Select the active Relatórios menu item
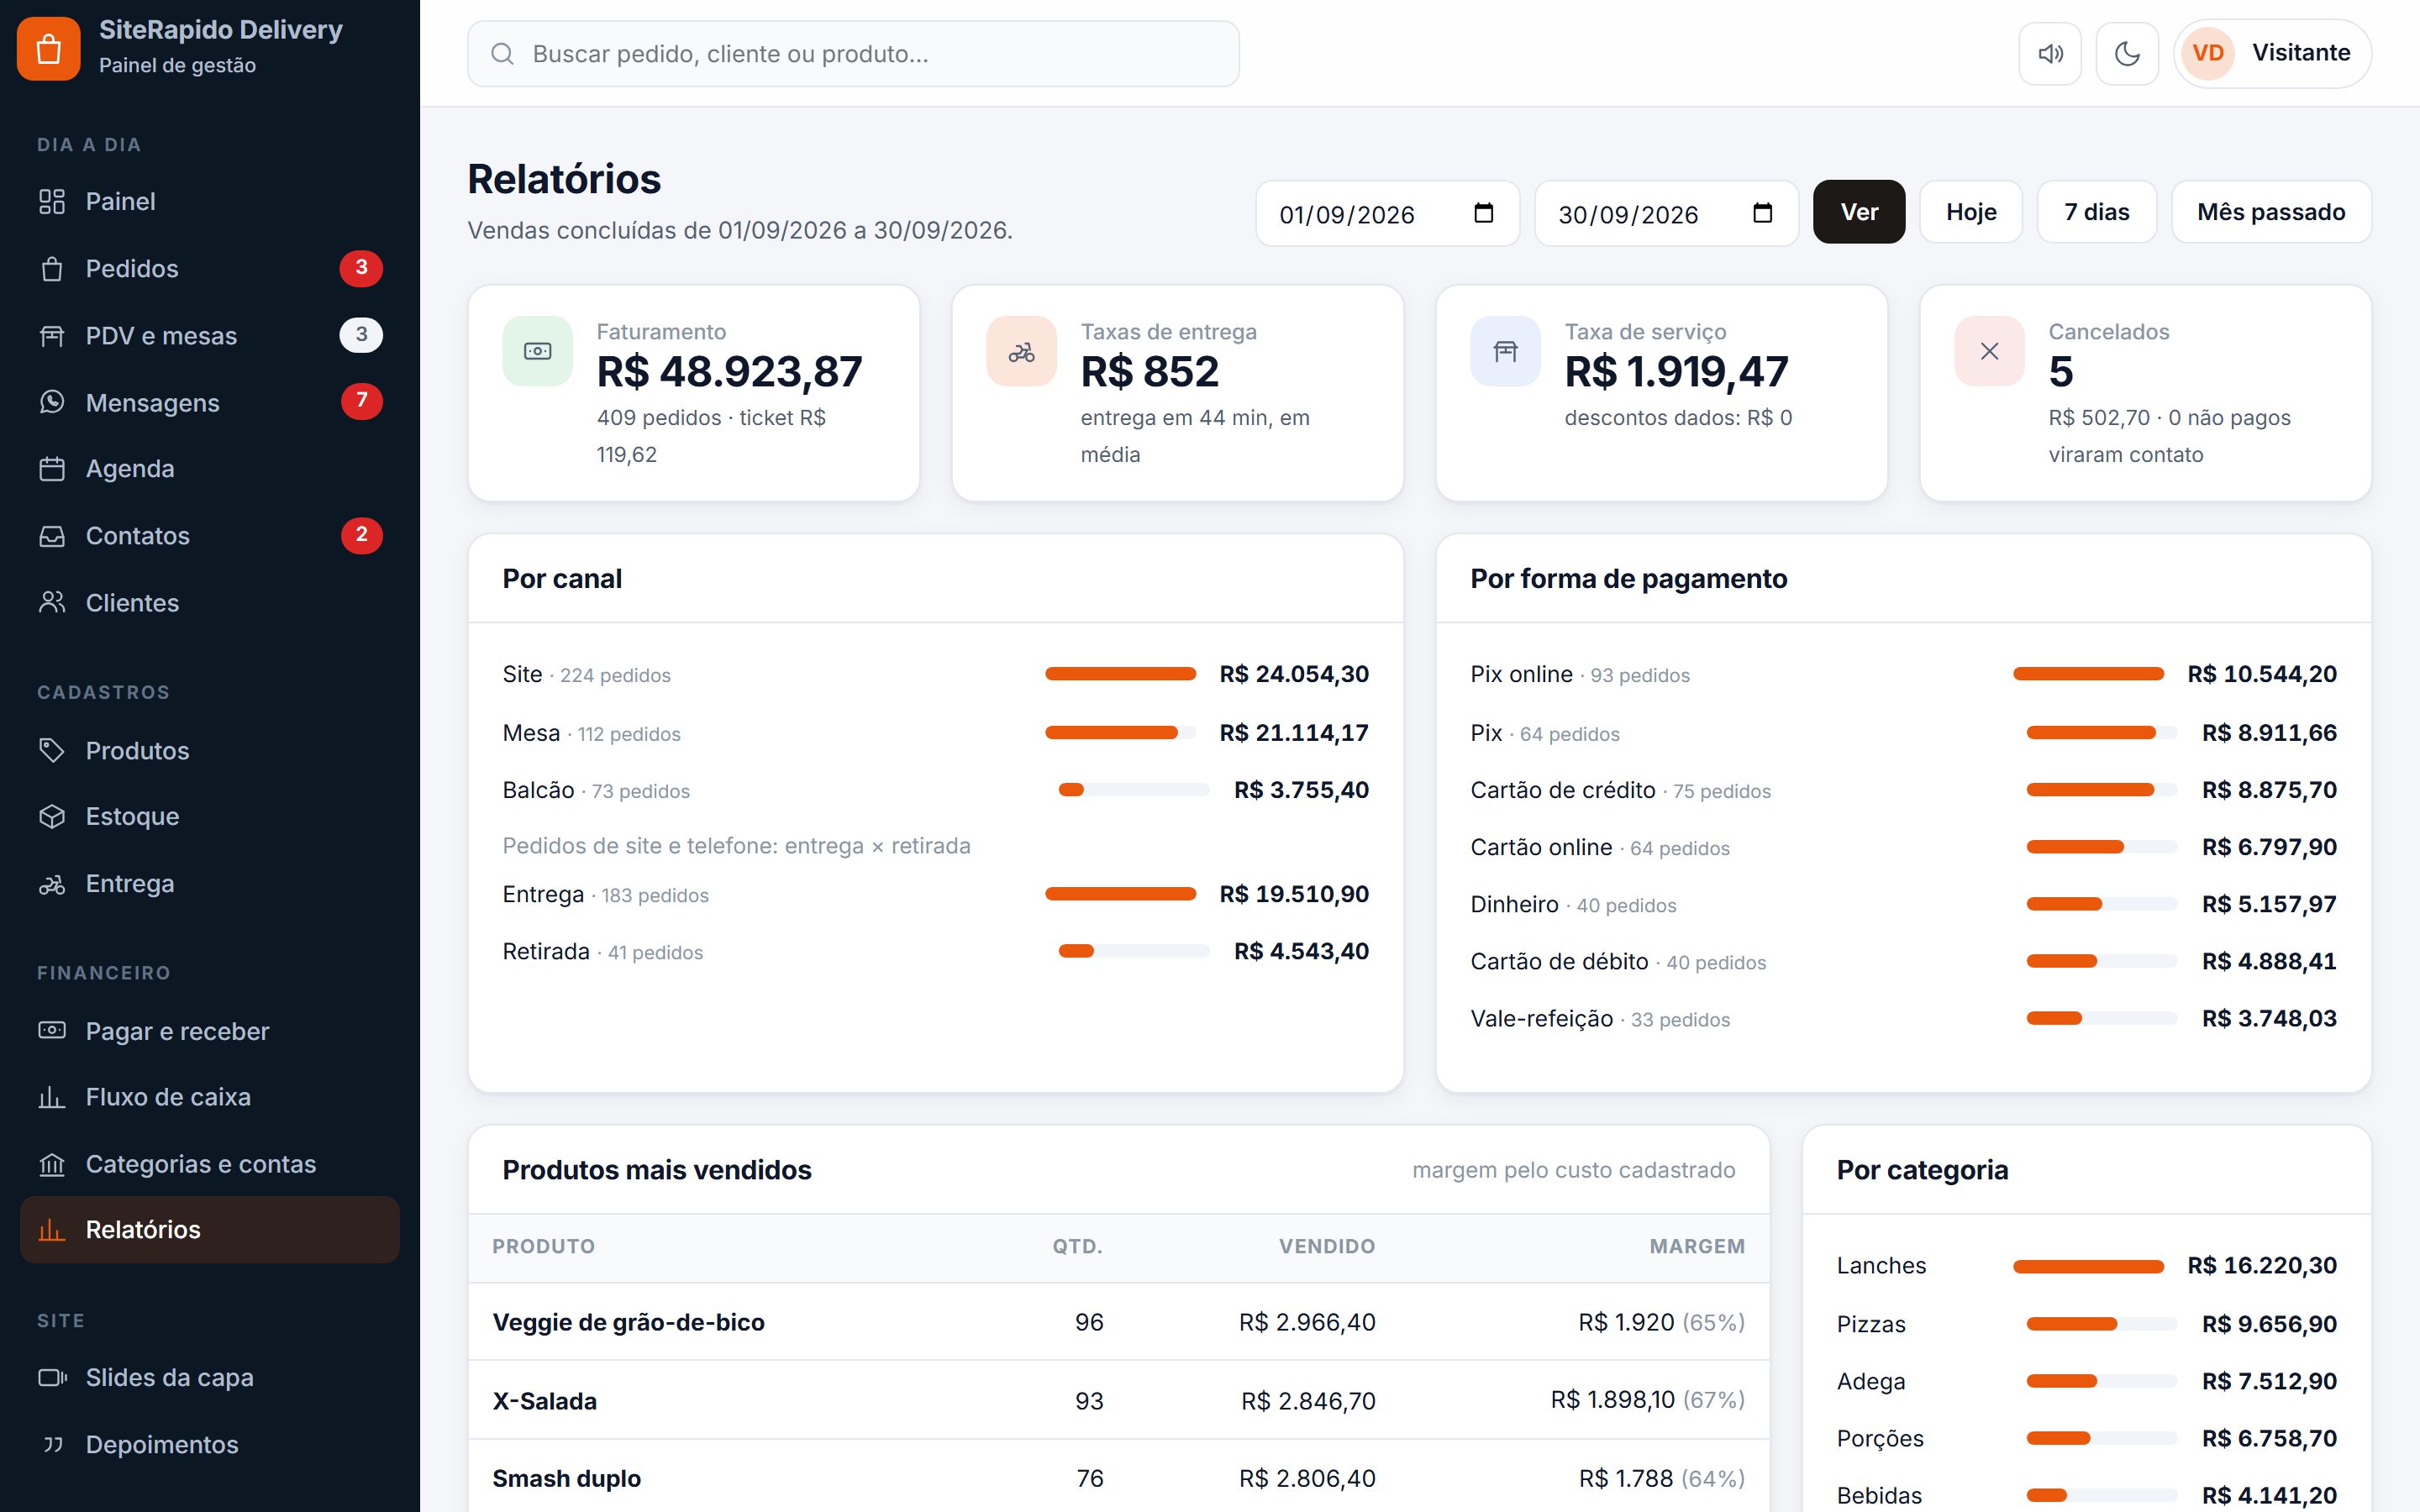The width and height of the screenshot is (2420, 1512). tap(209, 1230)
